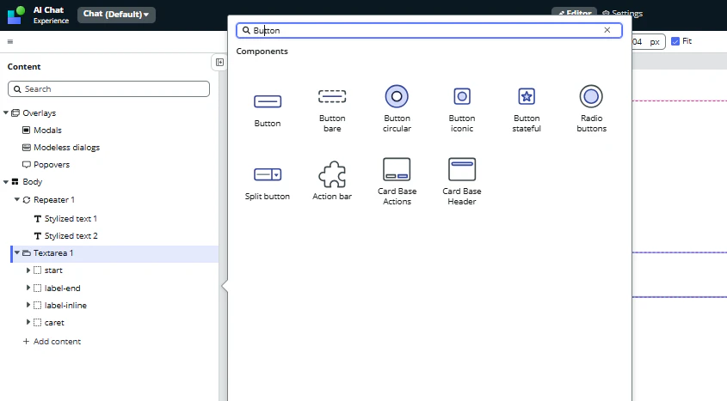Pick the Action bar component
The height and width of the screenshot is (401, 727).
pyautogui.click(x=332, y=180)
